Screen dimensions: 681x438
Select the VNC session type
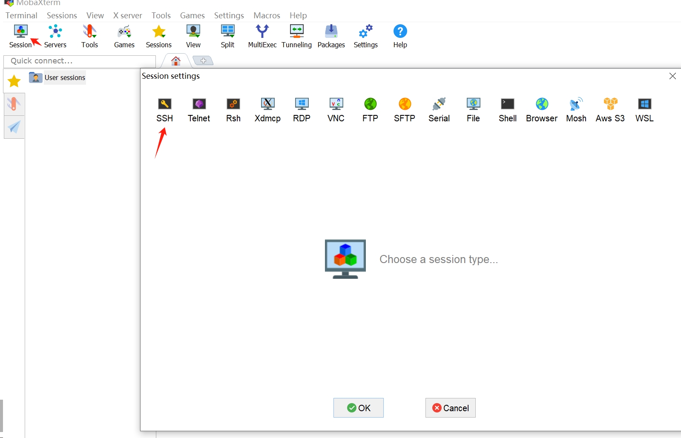336,110
